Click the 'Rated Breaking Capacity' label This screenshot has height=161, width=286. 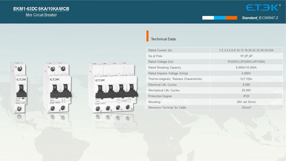(165, 68)
